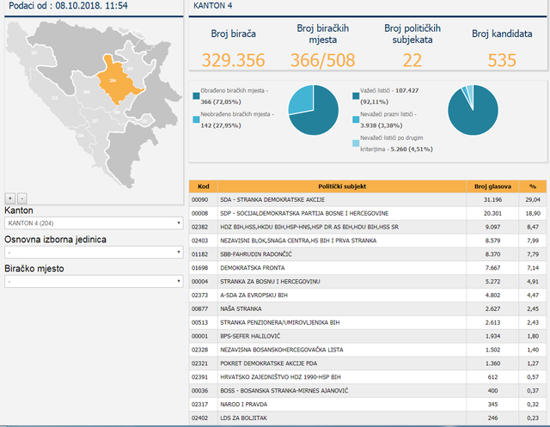This screenshot has width=550, height=427.
Task: Select region 207 on the map
Action: pyautogui.click(x=95, y=121)
